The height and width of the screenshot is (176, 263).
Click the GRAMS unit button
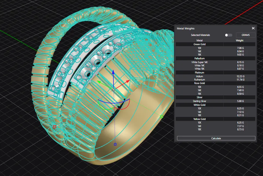(246, 35)
